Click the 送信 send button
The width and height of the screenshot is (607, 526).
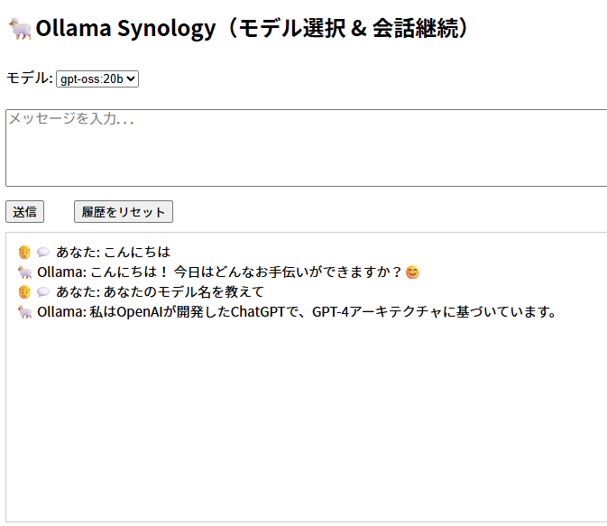(24, 212)
